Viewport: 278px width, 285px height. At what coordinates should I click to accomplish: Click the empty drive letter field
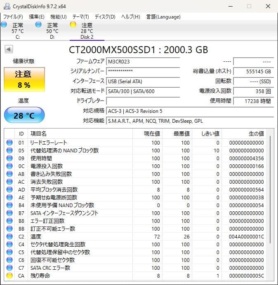click(143, 100)
